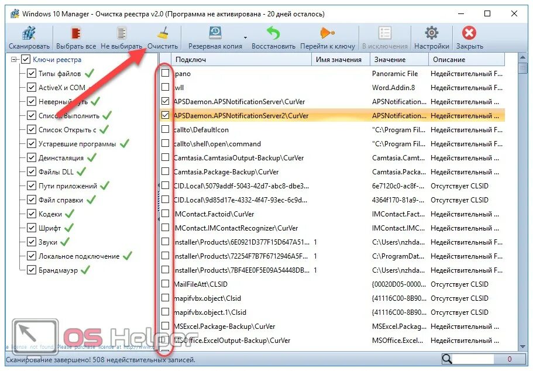Select the mapifvbx.object.1\Clsid row

click(332, 312)
